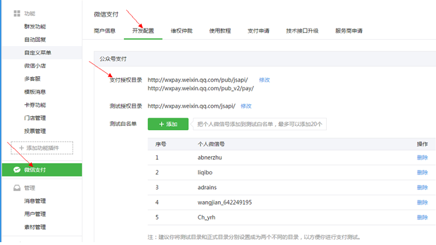Click the 操作 column header
Screen dimensions: 436x245
[x=422, y=144]
